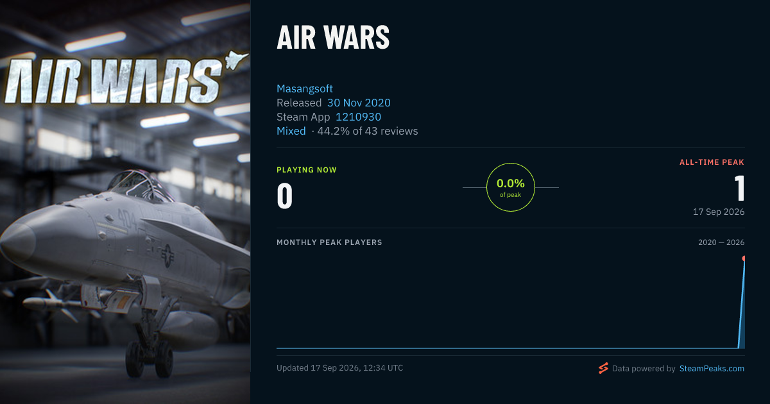Select the red peak point on chart
This screenshot has height=404, width=770.
(744, 258)
